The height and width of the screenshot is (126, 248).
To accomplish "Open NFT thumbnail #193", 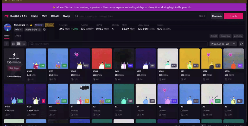I will point(14,94).
